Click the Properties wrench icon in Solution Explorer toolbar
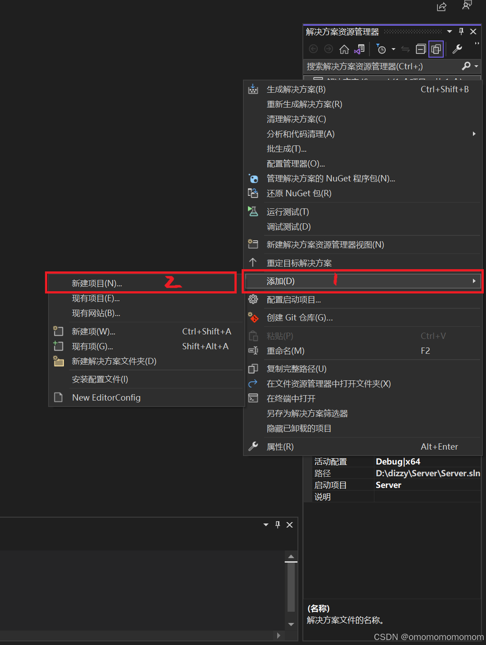 click(x=458, y=49)
